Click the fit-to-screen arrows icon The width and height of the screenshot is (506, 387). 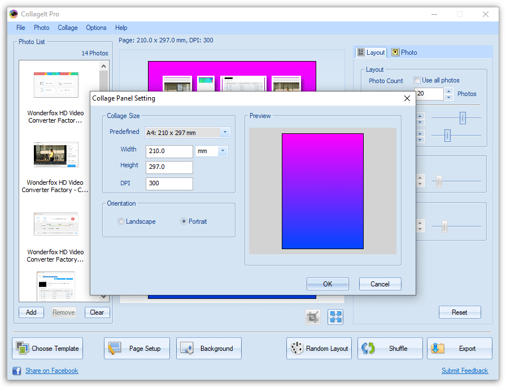tap(335, 317)
